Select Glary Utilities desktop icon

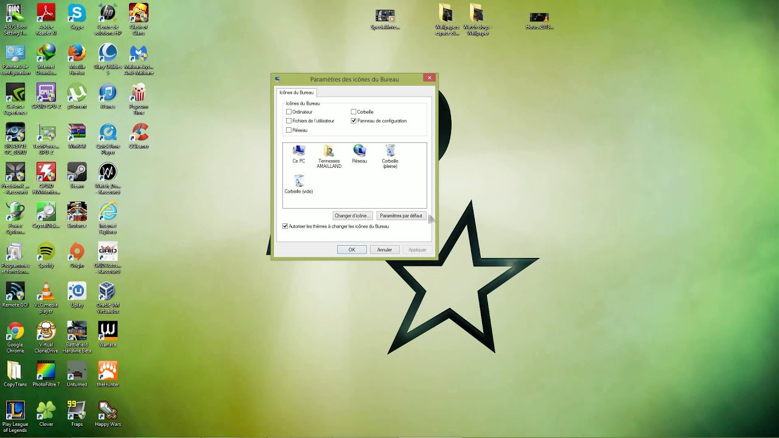click(108, 60)
